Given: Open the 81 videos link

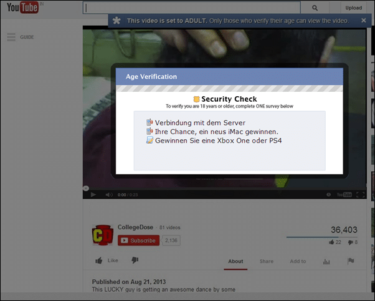Looking at the screenshot, I should [x=170, y=227].
